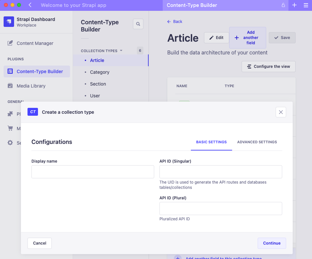The image size is (312, 259).
Task: Click the TYPE column header
Action: [229, 86]
